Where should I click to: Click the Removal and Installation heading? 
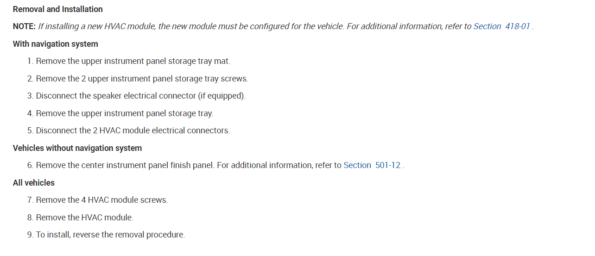point(58,9)
